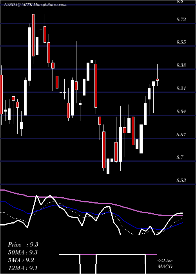Click the 9.38 price axis label

coord(181,65)
